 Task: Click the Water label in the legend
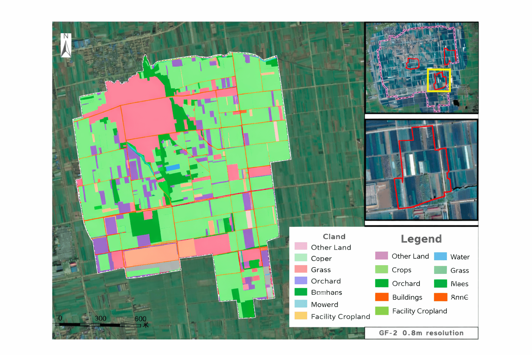tap(460, 257)
